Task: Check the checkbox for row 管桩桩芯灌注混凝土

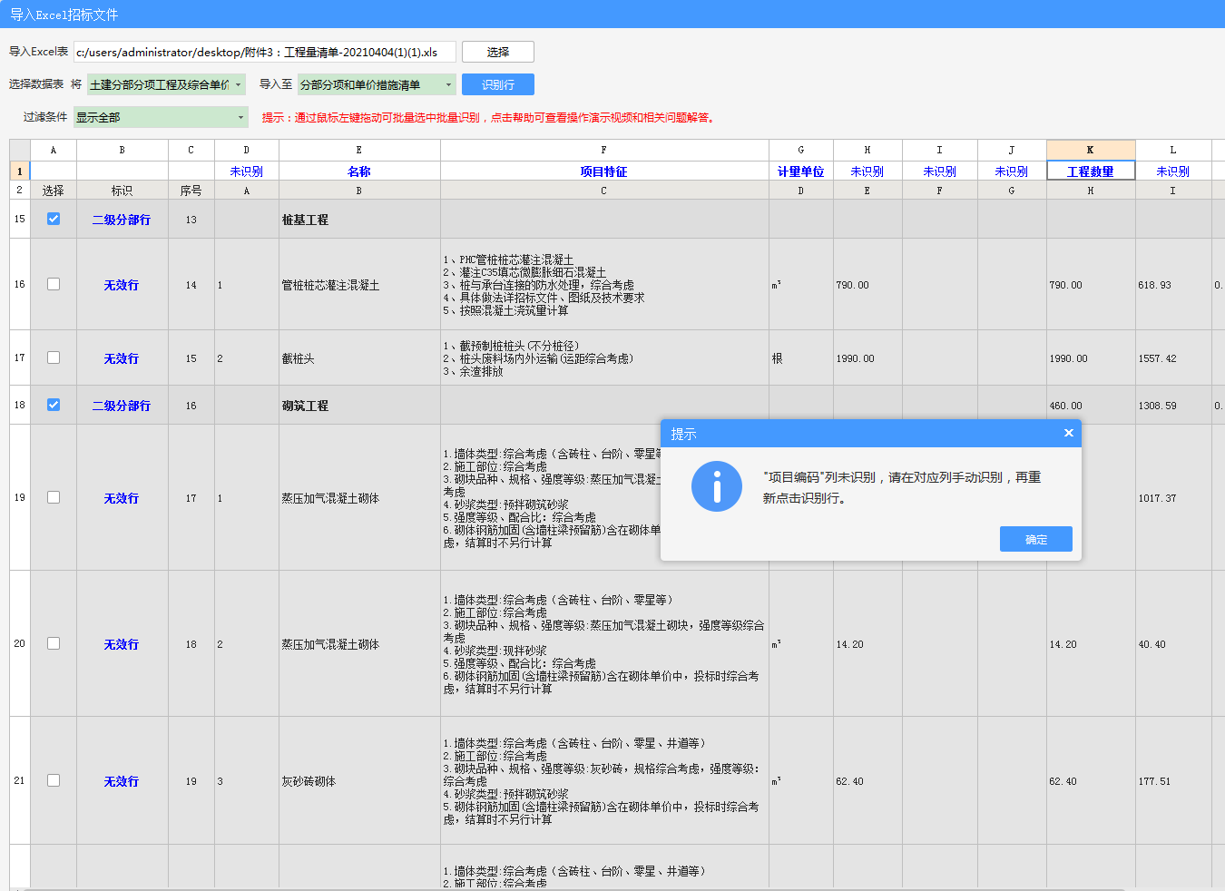Action: 54,284
